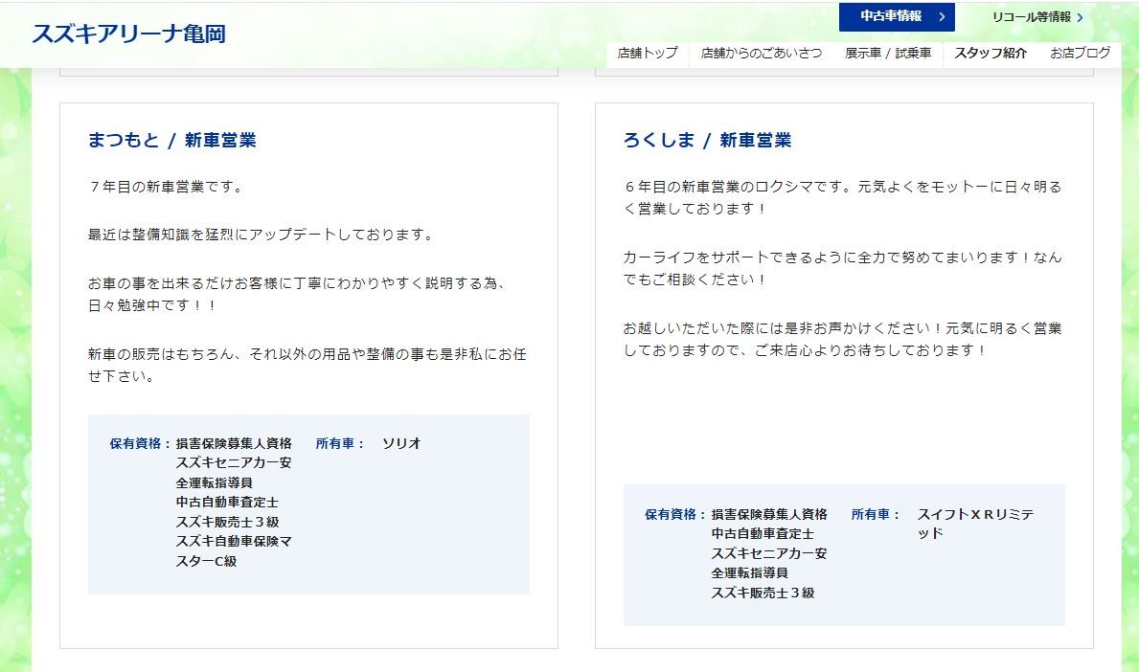1139x672 pixels.
Task: Click the text 最近は整備知識を猛烈にアップデートしております。
Action: click(x=262, y=235)
